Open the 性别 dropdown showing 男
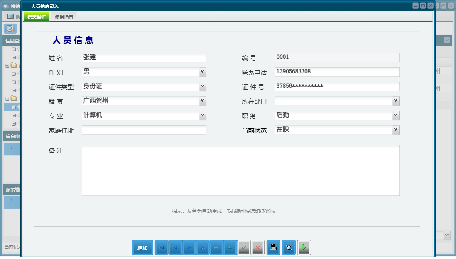This screenshot has height=259, width=456. coord(202,72)
